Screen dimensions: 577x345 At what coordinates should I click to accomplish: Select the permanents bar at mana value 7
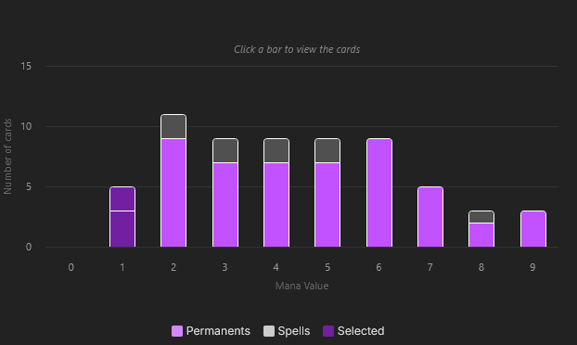(430, 217)
